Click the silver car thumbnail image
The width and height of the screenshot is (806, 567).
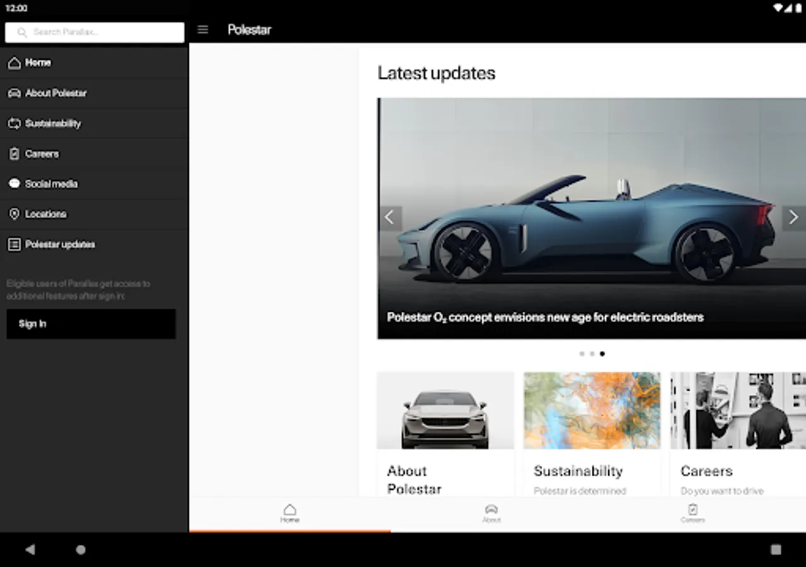[x=445, y=411]
